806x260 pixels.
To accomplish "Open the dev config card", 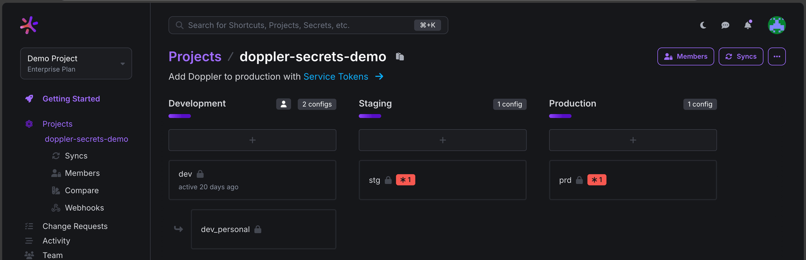I will [x=252, y=180].
